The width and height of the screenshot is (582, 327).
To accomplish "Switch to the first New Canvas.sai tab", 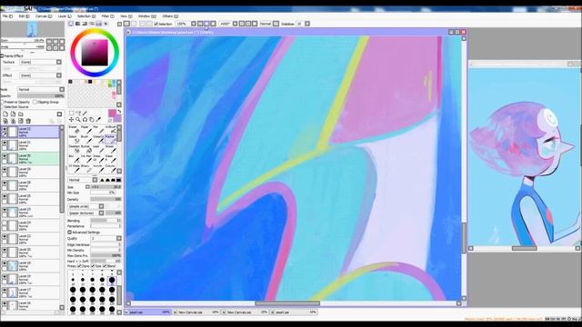I will [196, 312].
